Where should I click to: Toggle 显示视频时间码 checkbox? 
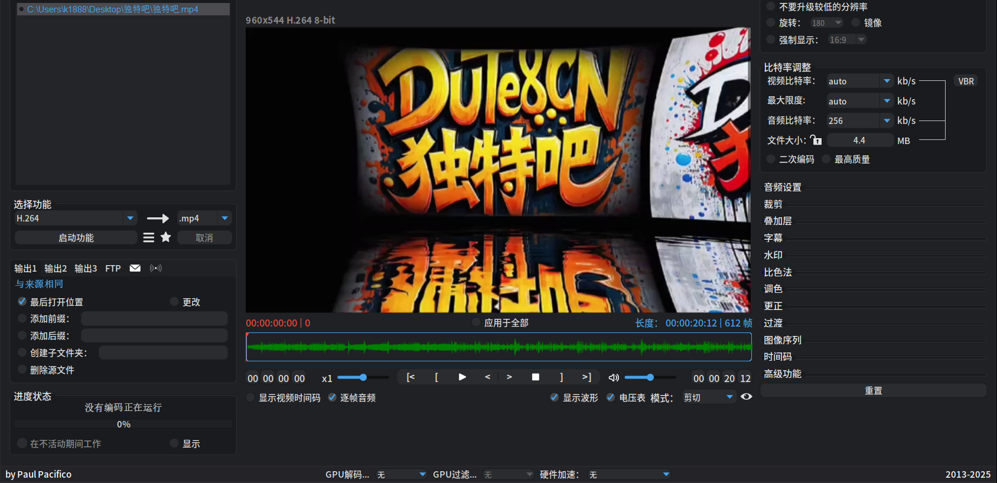tap(250, 397)
